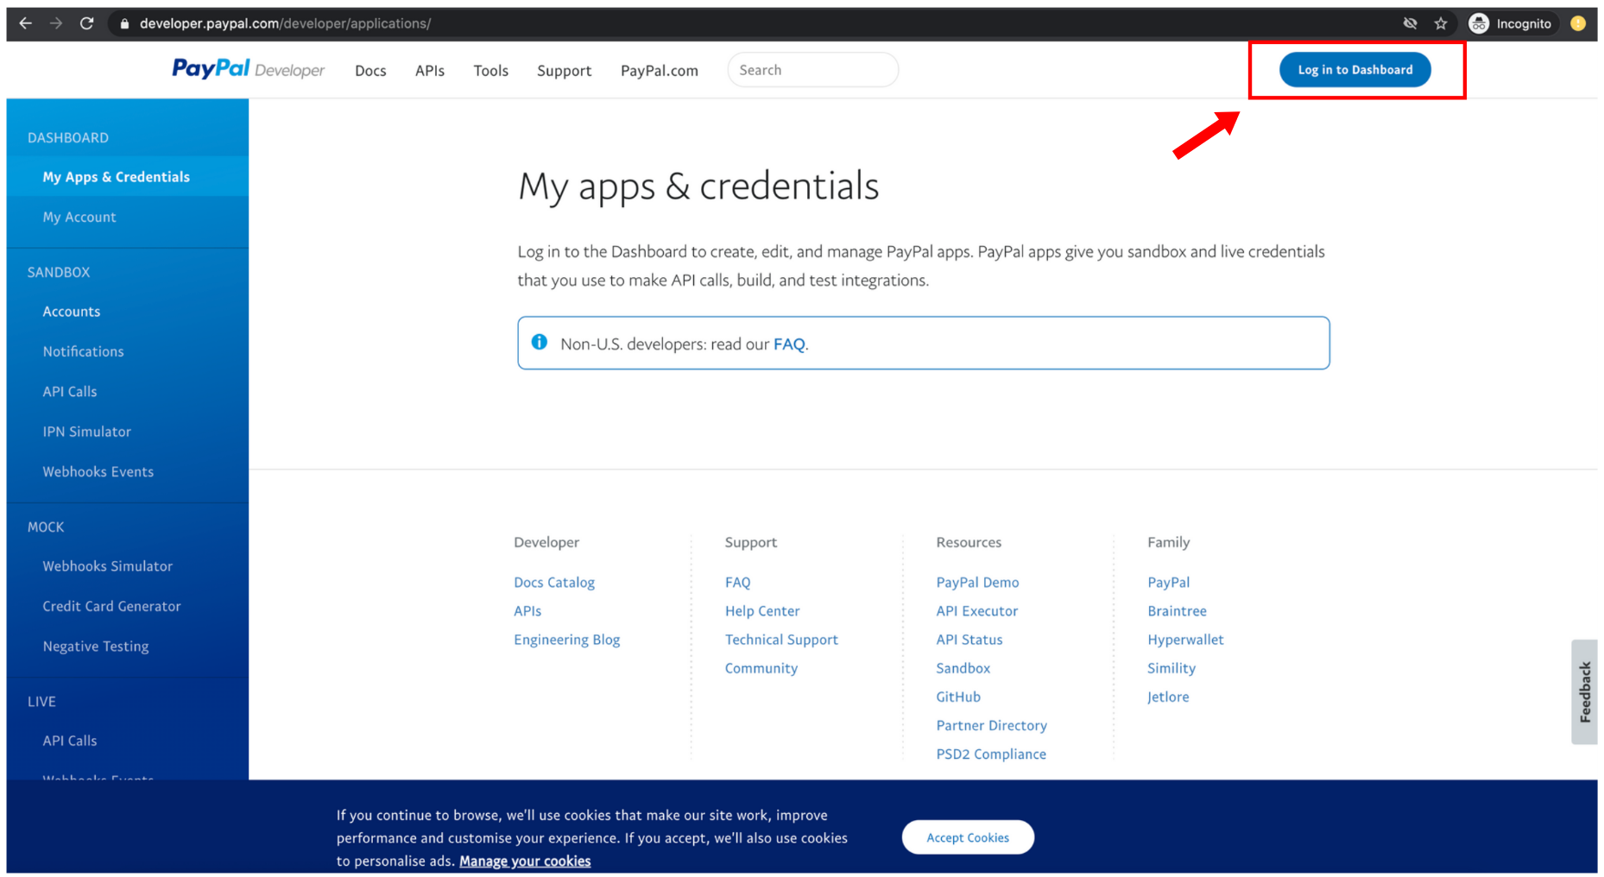Open API Status footer link
This screenshot has height=877, width=1604.
click(x=969, y=640)
